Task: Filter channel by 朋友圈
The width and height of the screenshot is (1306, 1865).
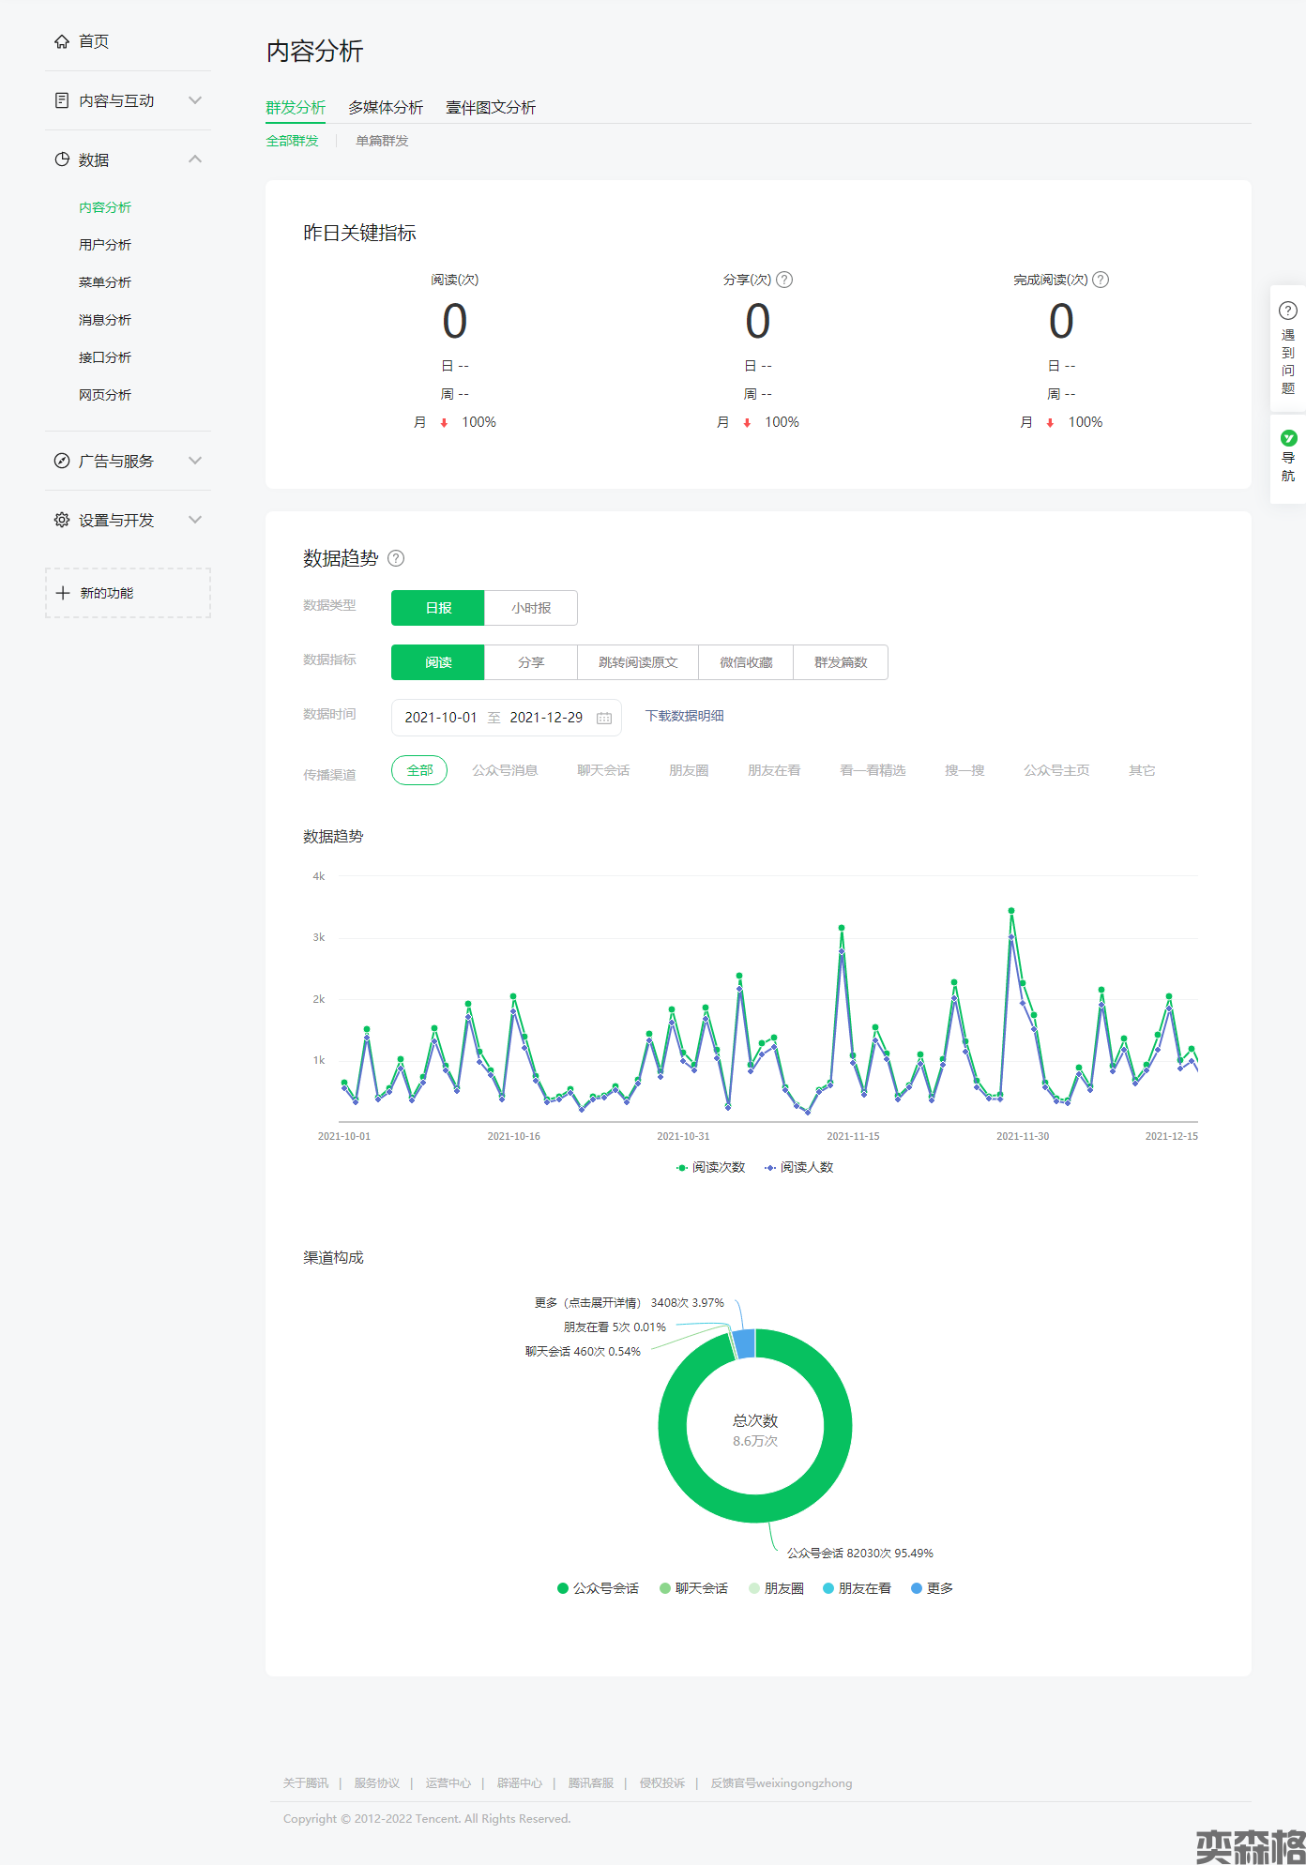Action: (689, 770)
